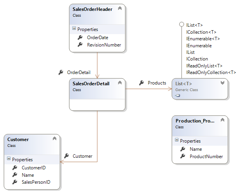This screenshot has height=193, width=243.
Task: Select the SalesOrderDetail class title
Action: pyautogui.click(x=91, y=84)
